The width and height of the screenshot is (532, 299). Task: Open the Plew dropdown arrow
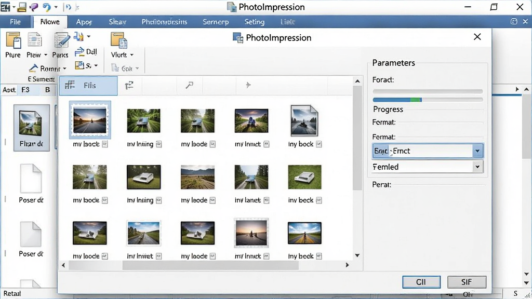[x=46, y=55]
